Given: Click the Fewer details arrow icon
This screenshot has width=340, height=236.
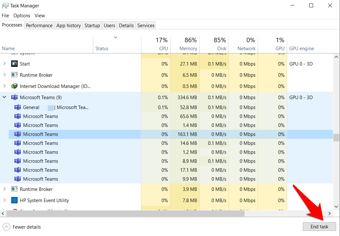Looking at the screenshot, I should (x=6, y=227).
